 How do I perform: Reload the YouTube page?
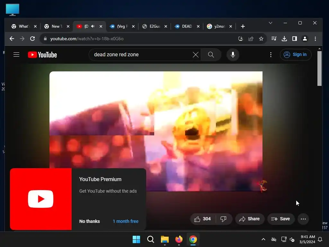pos(32,39)
